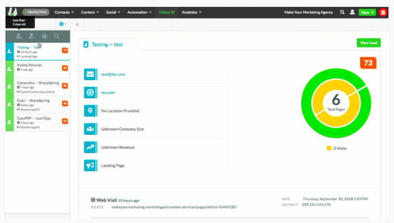Open the Automation menu

(139, 12)
